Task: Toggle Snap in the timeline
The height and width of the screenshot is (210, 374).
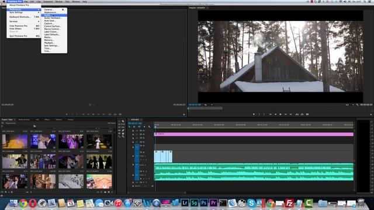Action: pos(134,127)
